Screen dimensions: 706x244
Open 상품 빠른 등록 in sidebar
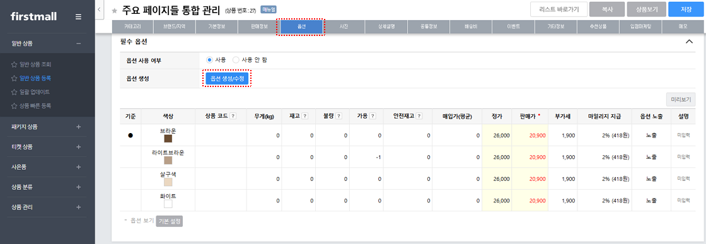(x=35, y=106)
